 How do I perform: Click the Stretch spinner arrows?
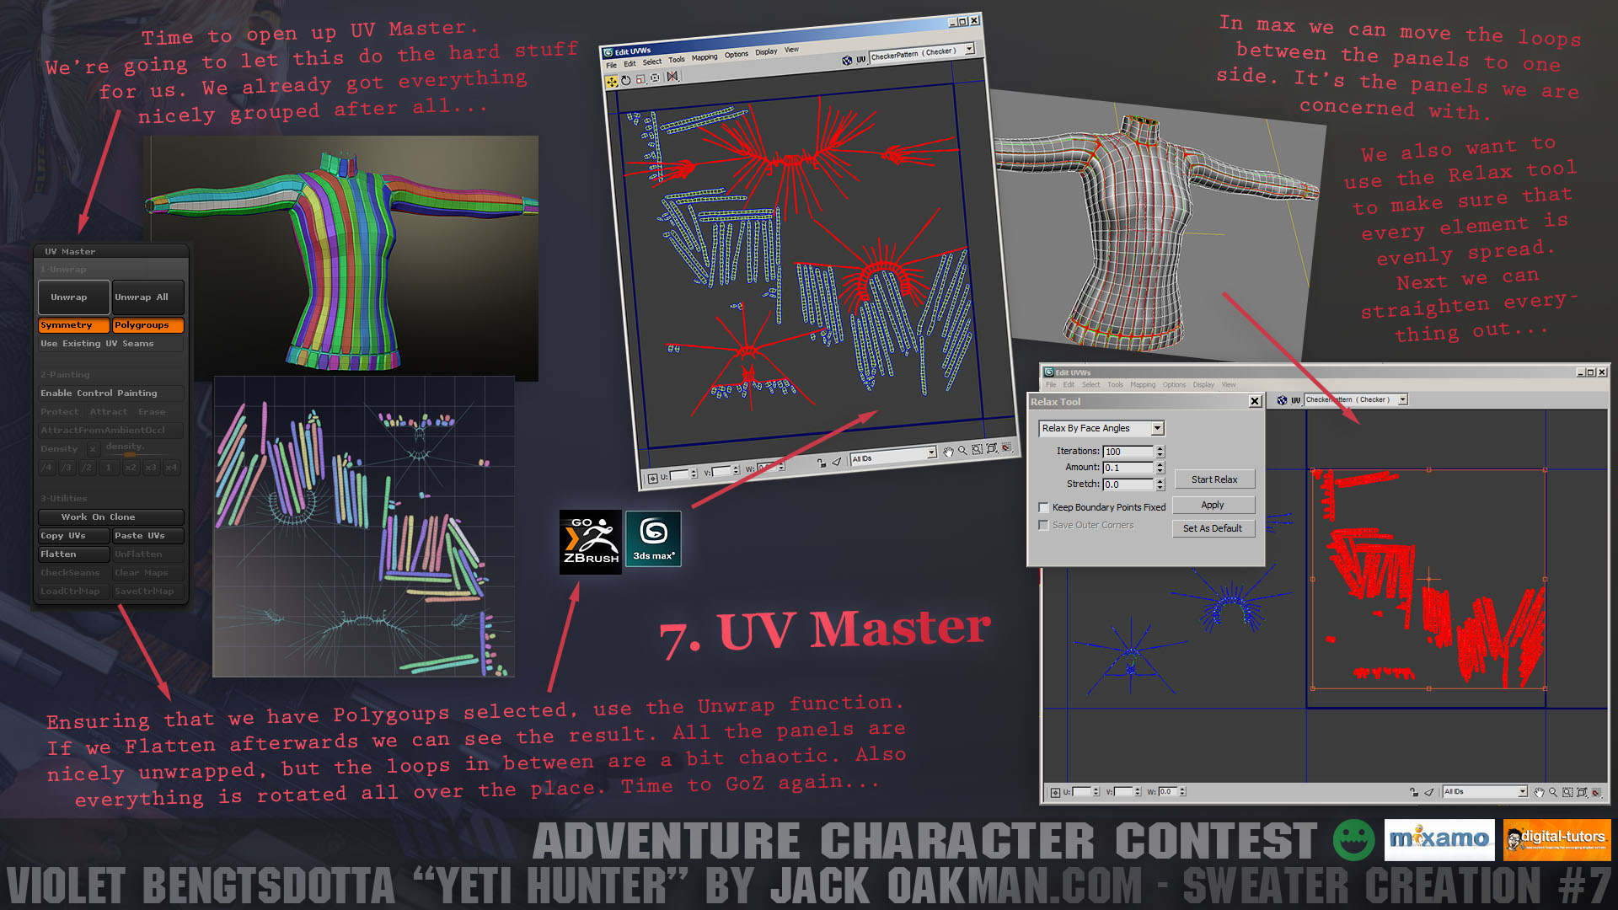[1160, 484]
